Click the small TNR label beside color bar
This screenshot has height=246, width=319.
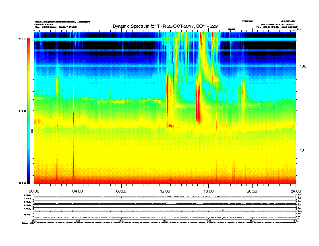(32, 131)
